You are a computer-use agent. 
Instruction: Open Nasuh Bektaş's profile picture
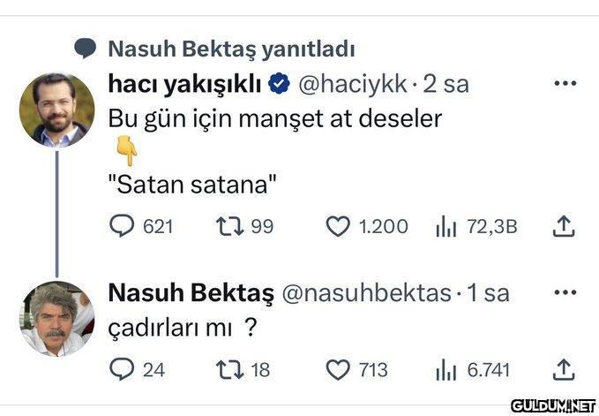coord(56,319)
